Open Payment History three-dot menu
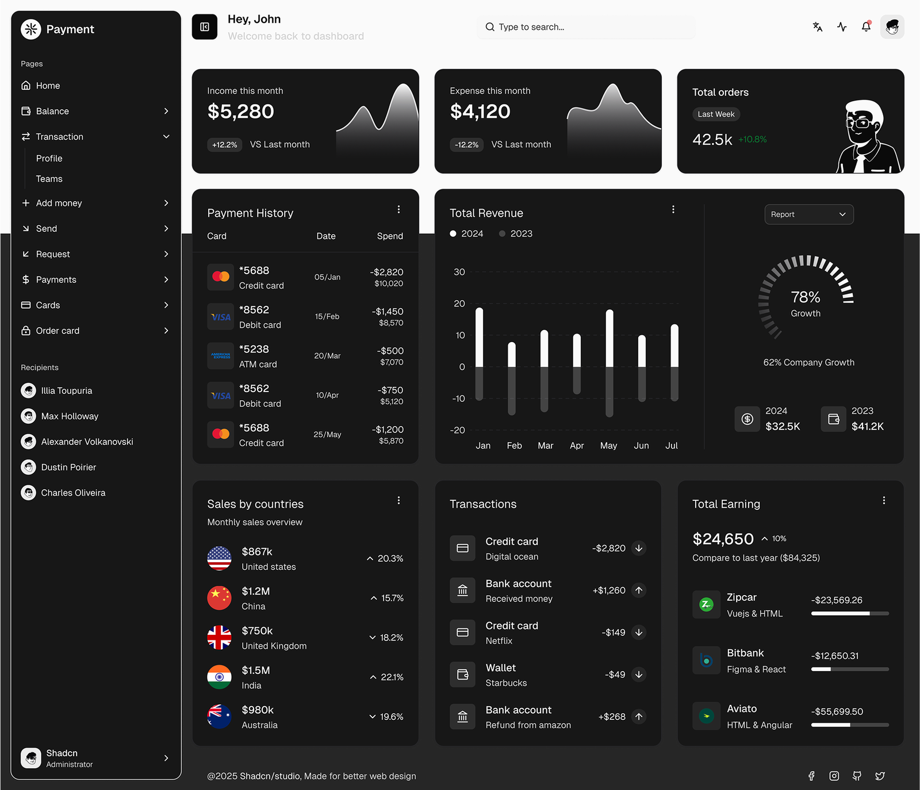The image size is (920, 790). tap(398, 209)
